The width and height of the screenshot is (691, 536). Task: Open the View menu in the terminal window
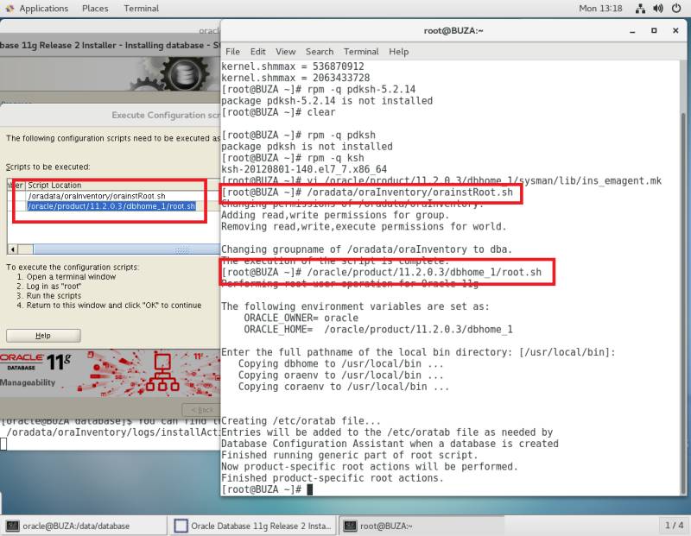point(285,52)
